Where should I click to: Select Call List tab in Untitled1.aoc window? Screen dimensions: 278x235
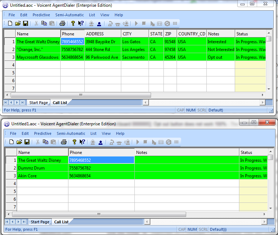[x=61, y=222]
